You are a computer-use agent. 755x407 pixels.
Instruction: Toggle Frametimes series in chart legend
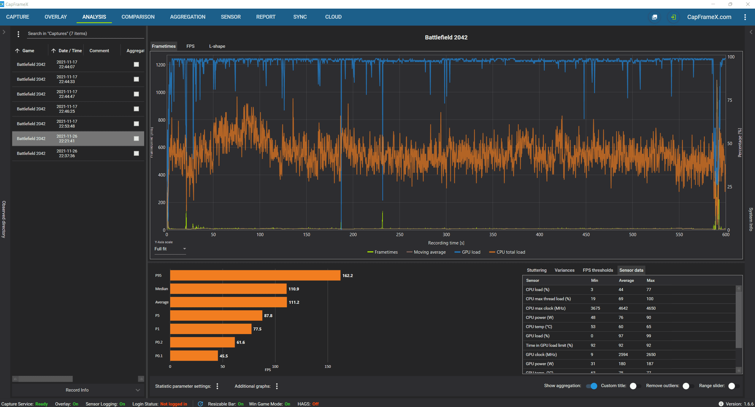click(x=383, y=252)
